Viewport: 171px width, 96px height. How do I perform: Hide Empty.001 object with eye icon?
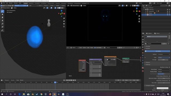coord(169,11)
